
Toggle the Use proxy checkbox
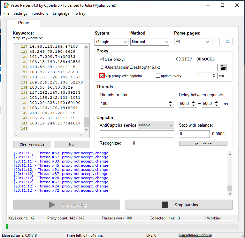[102, 59]
